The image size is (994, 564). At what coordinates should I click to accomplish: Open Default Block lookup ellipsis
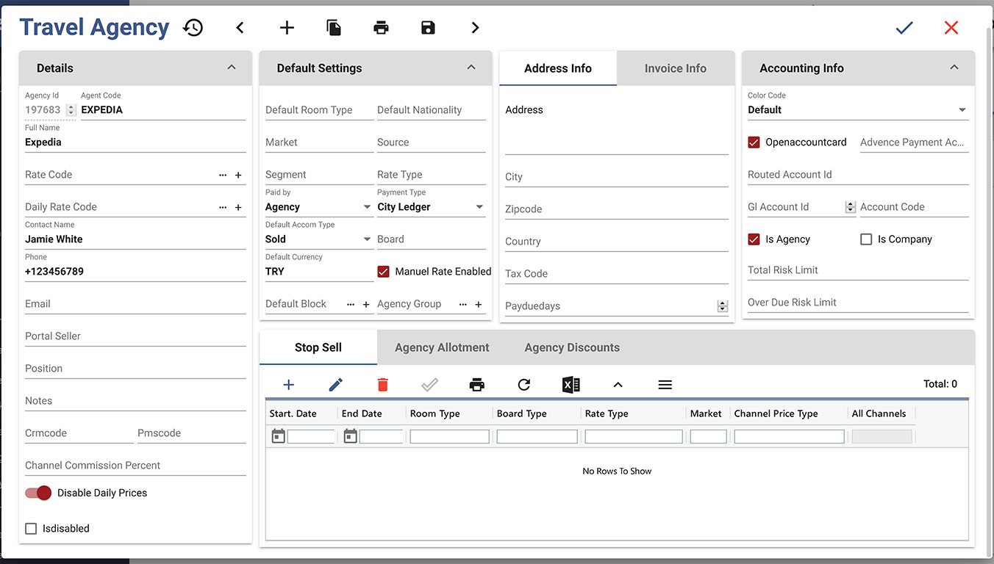pyautogui.click(x=351, y=305)
